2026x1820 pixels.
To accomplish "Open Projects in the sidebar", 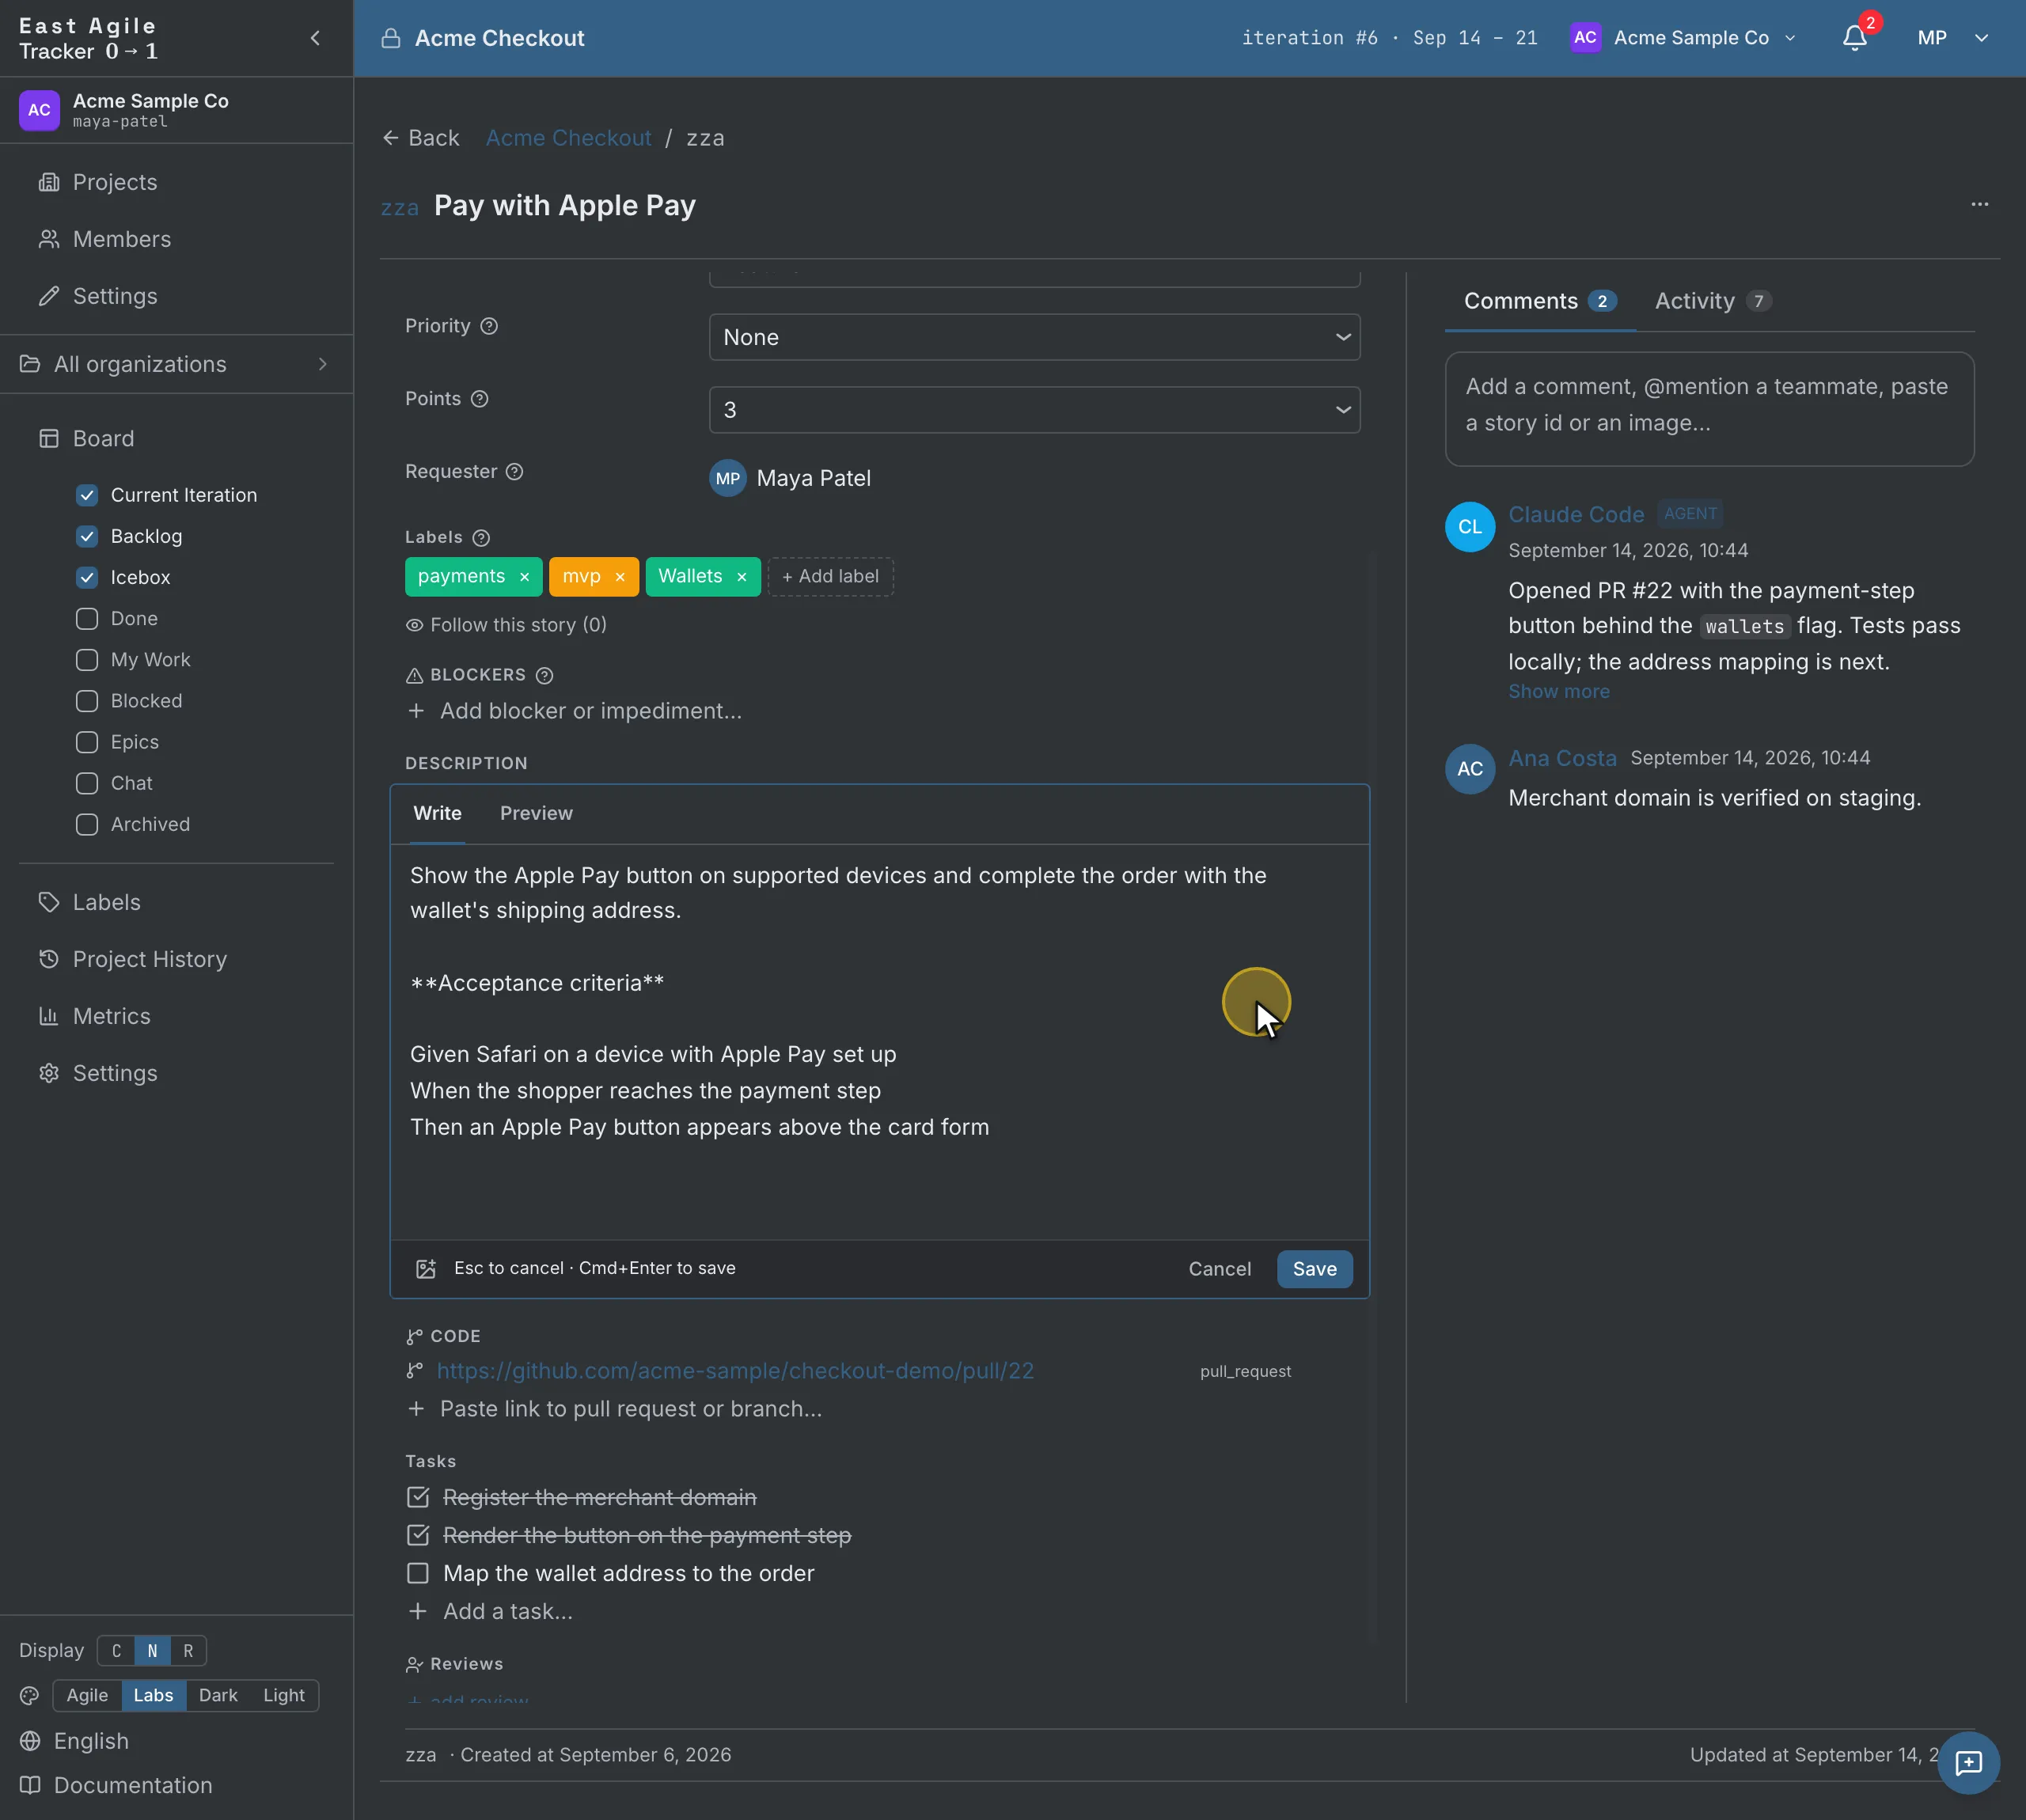I will pos(115,182).
